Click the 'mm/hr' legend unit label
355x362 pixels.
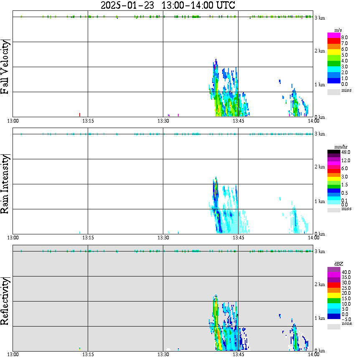pos(341,147)
